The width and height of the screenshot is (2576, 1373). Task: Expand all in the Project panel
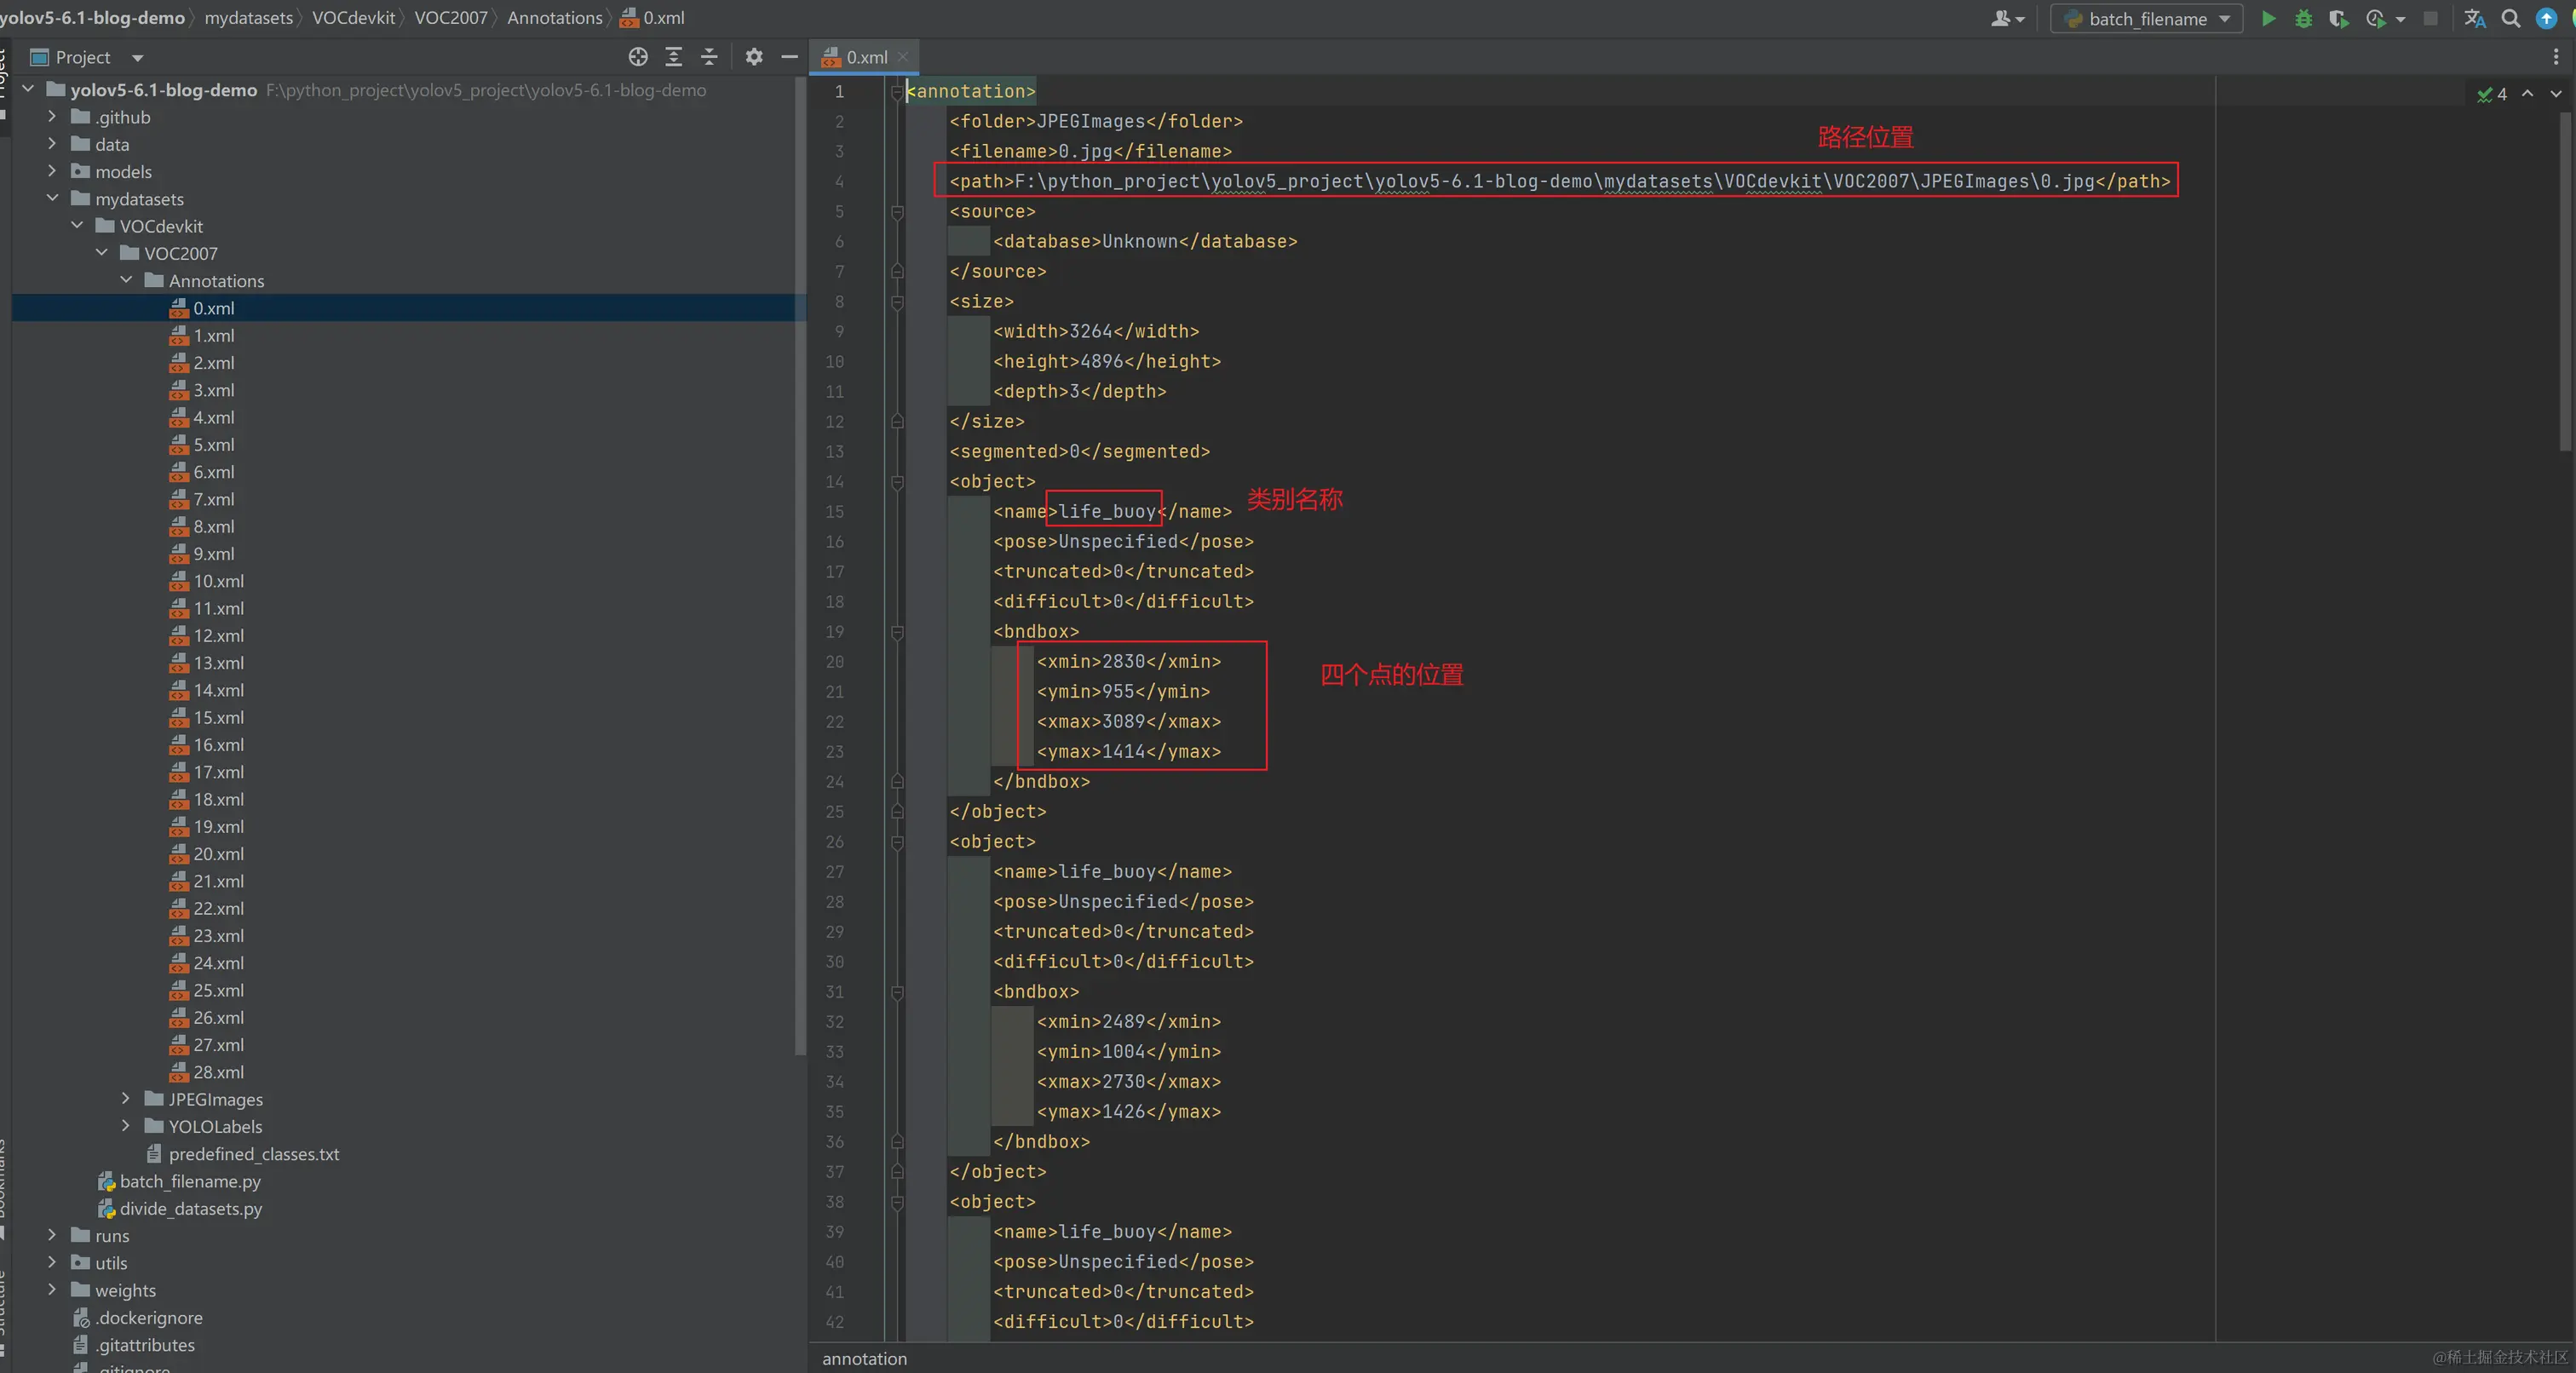tap(674, 57)
